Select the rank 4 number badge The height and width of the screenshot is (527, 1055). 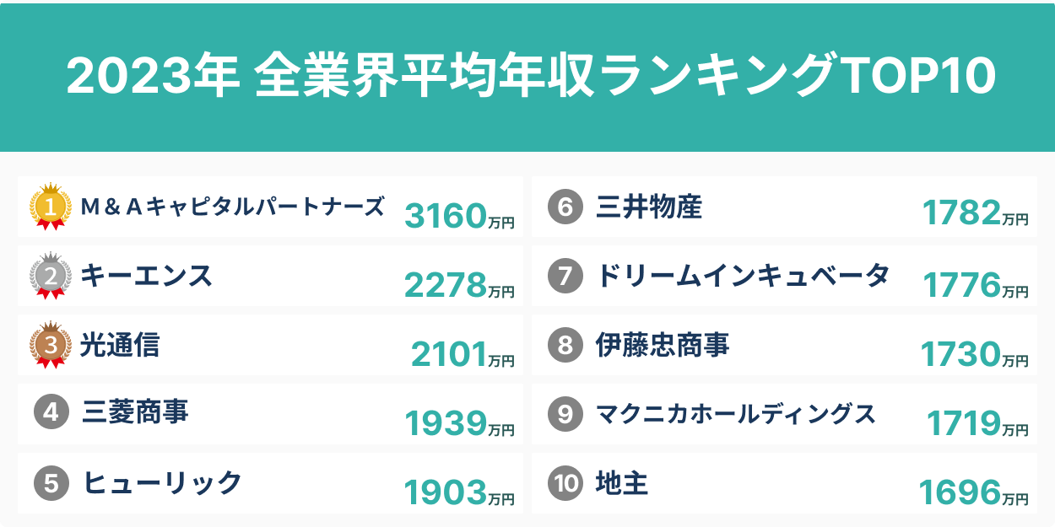[51, 413]
